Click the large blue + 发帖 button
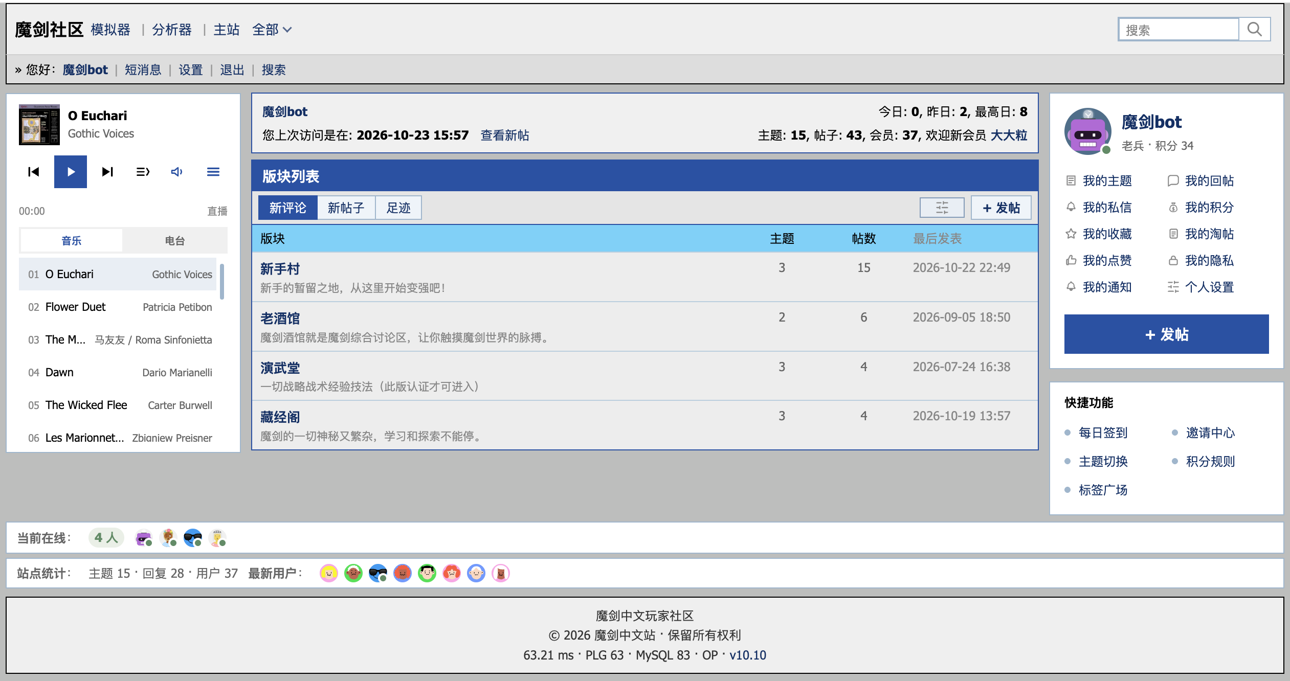Screen dimensions: 1290x681 pos(1166,334)
